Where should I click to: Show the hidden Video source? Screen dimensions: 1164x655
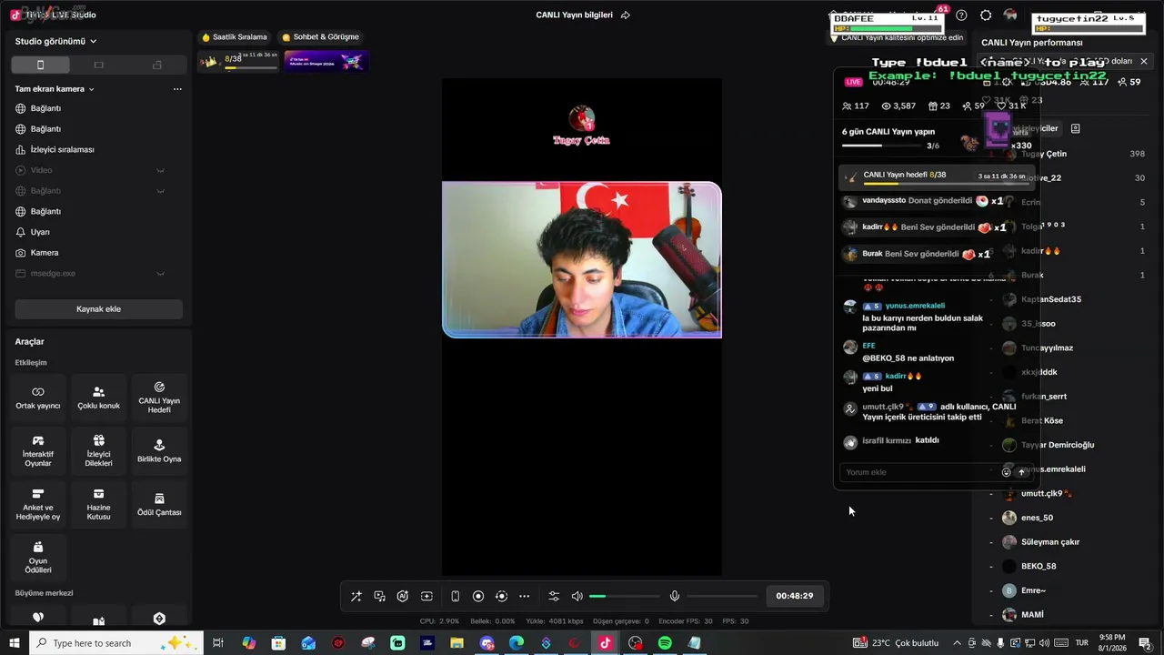click(x=160, y=170)
